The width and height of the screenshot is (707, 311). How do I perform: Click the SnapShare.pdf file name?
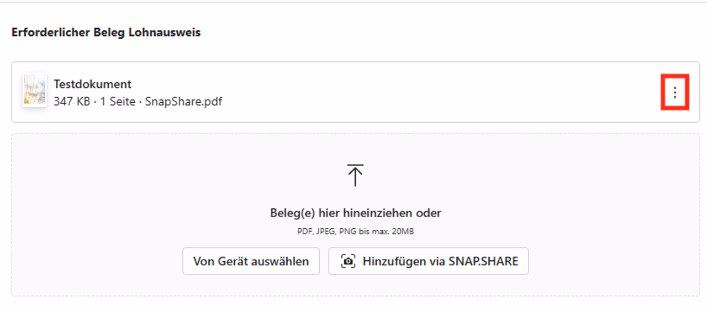pyautogui.click(x=183, y=102)
